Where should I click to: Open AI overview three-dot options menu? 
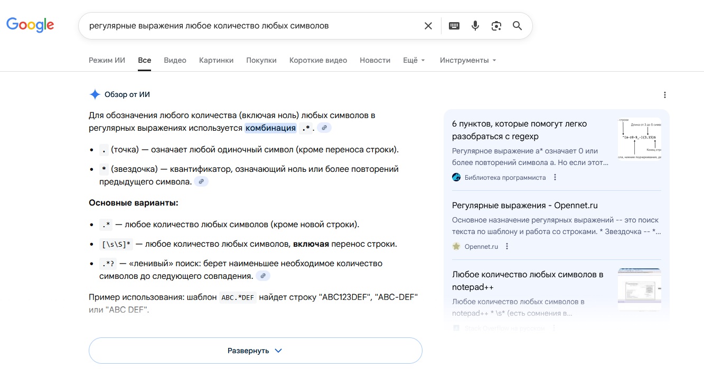coord(664,95)
